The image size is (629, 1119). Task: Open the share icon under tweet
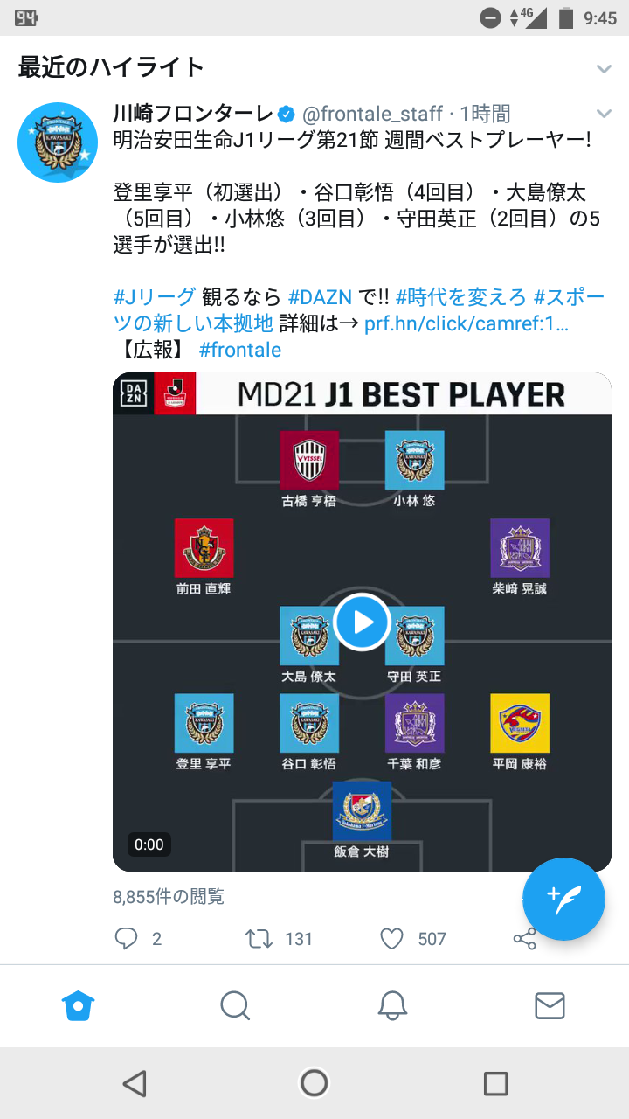coord(524,939)
